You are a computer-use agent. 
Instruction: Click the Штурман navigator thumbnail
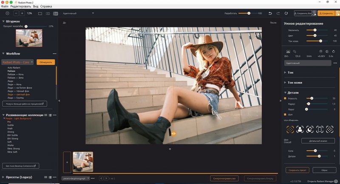click(x=29, y=38)
